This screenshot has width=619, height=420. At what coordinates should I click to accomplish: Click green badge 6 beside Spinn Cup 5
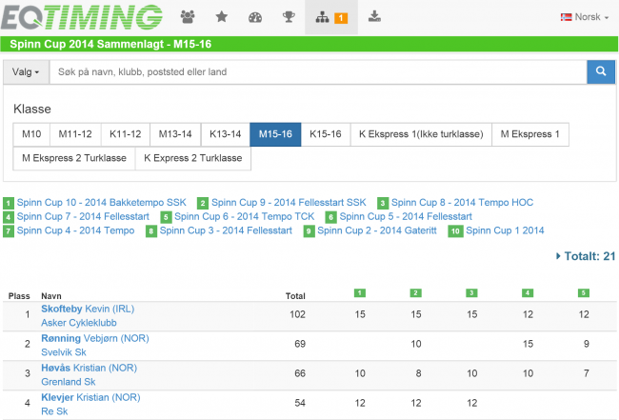point(330,217)
